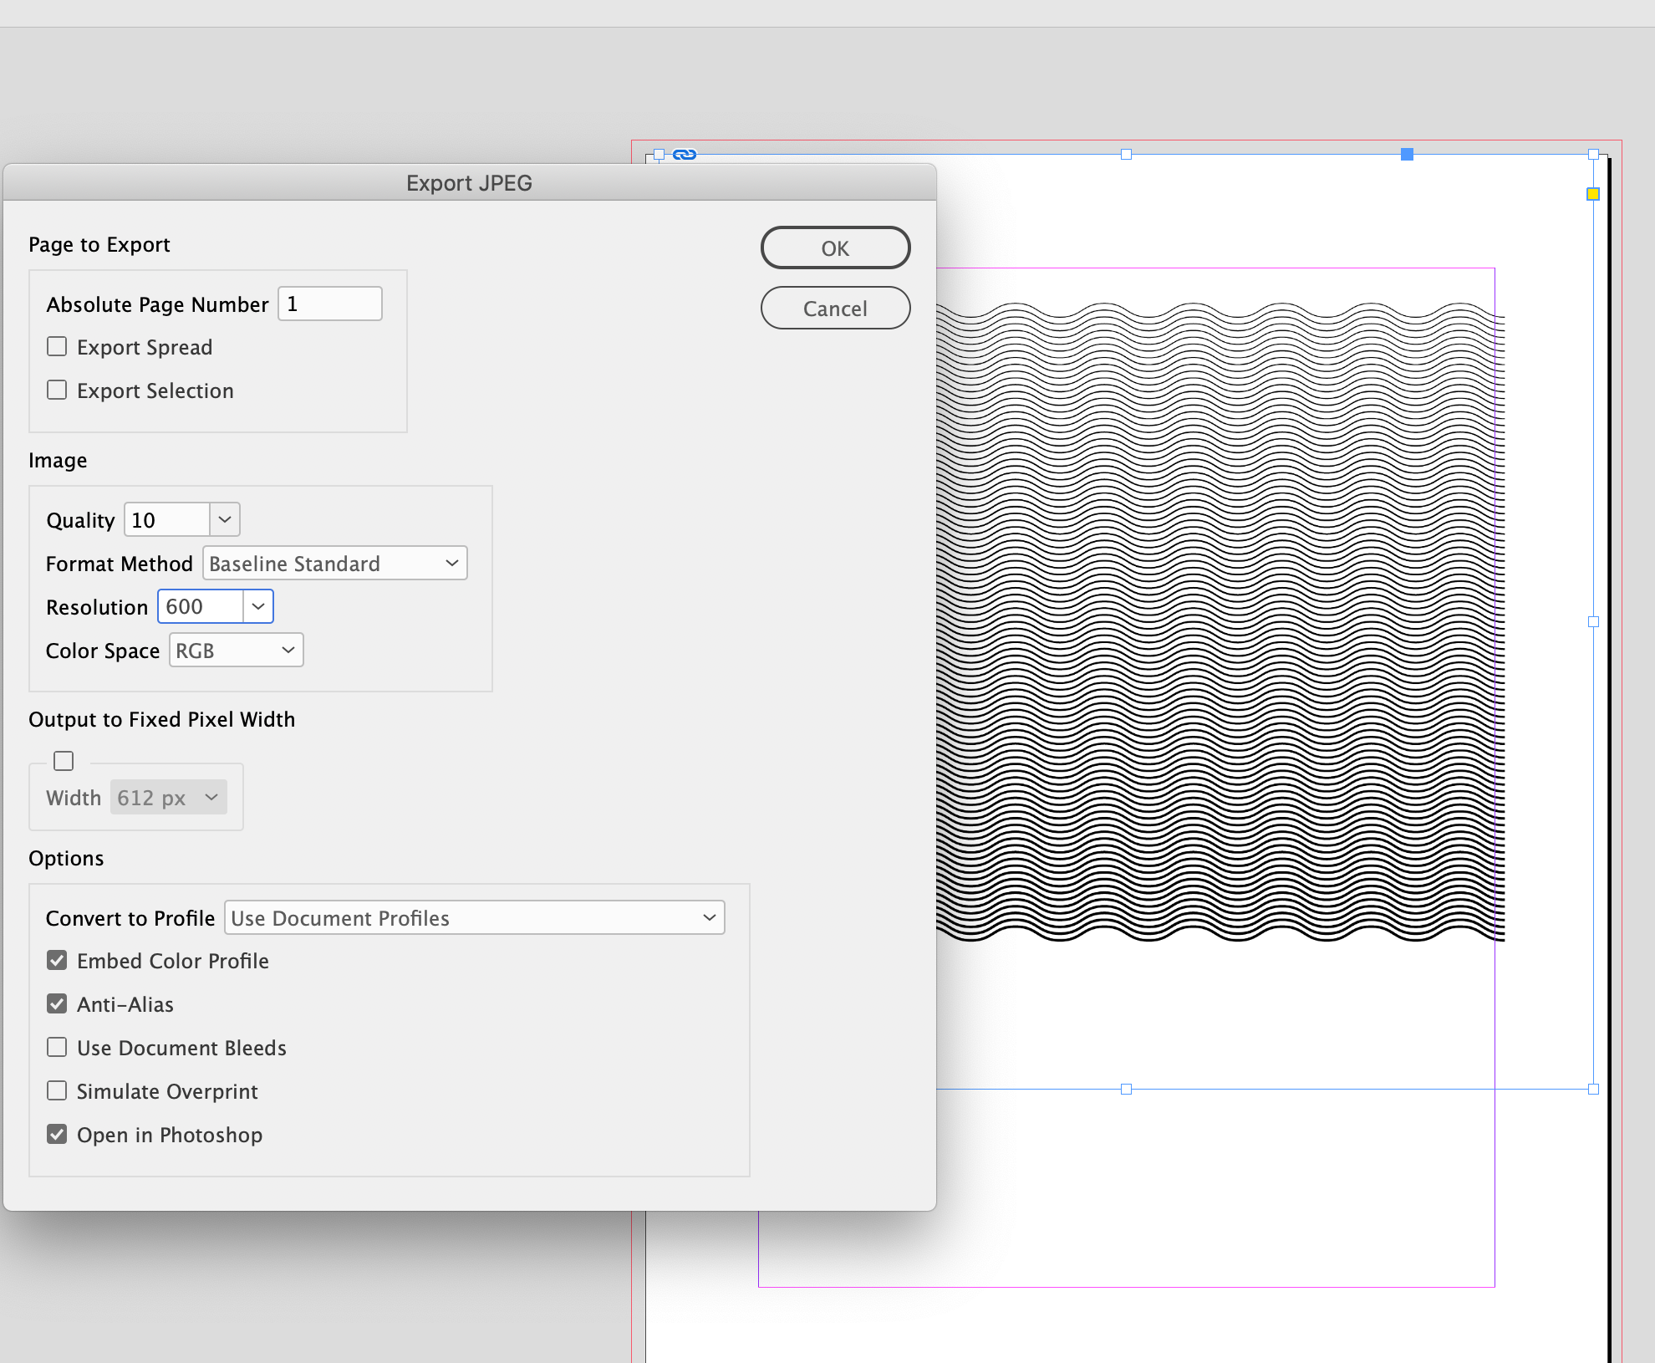Click the blue anchor handle top-right
The width and height of the screenshot is (1655, 1363).
point(1408,153)
